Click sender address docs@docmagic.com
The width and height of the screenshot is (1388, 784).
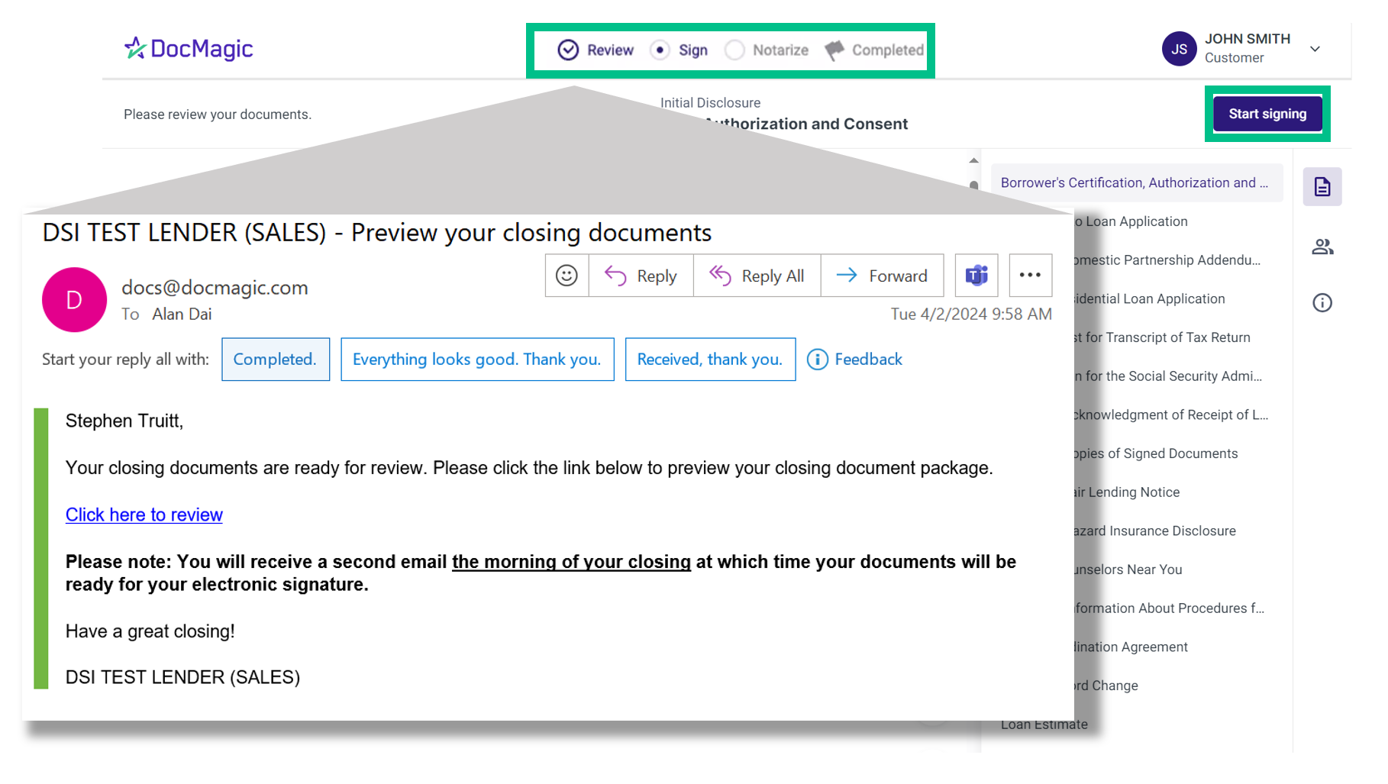click(215, 288)
